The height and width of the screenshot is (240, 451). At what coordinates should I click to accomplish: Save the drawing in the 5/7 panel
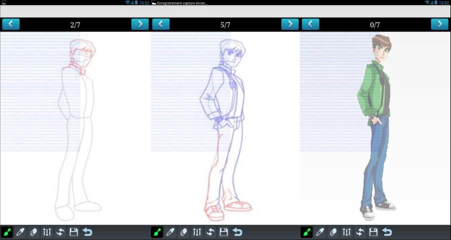pyautogui.click(x=224, y=232)
